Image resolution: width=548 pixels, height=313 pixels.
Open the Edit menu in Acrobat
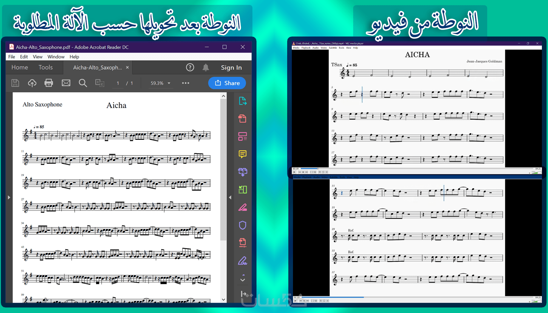(24, 57)
